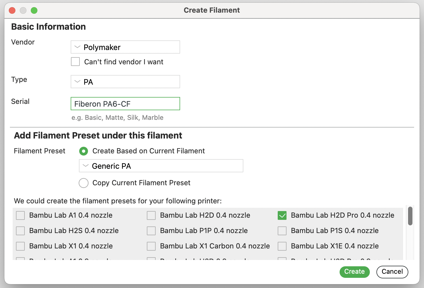Open the Vendor dropdown
424x288 pixels.
[x=125, y=47]
